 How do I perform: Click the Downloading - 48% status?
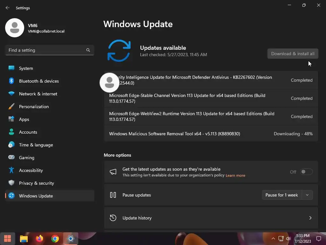point(293,134)
